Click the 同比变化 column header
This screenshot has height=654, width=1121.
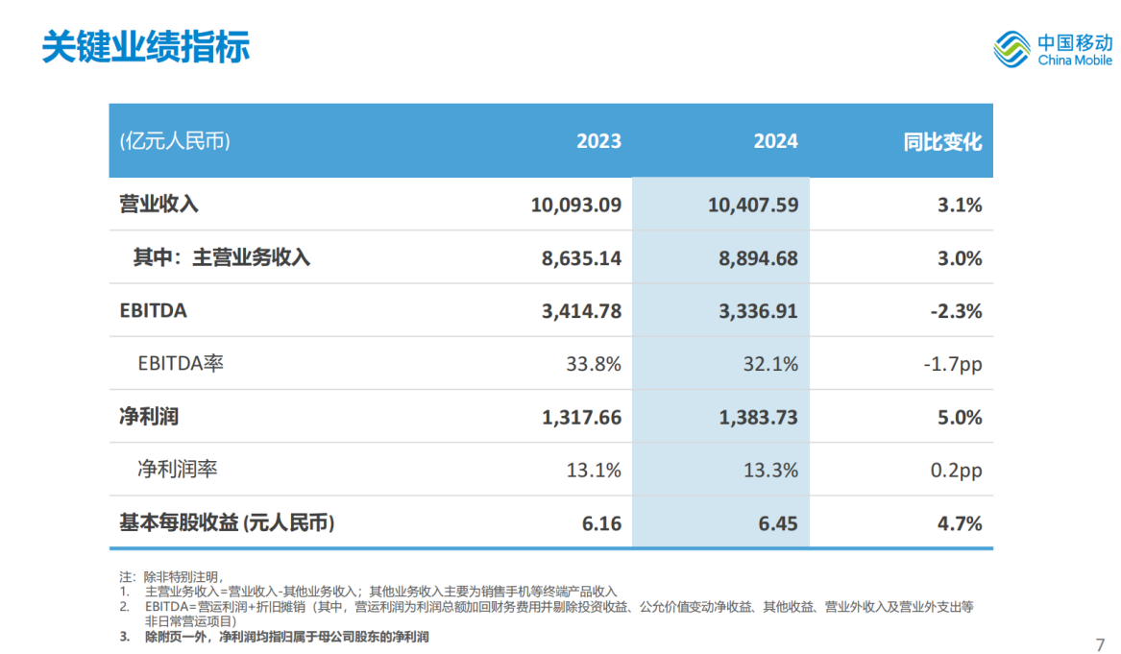tap(942, 141)
